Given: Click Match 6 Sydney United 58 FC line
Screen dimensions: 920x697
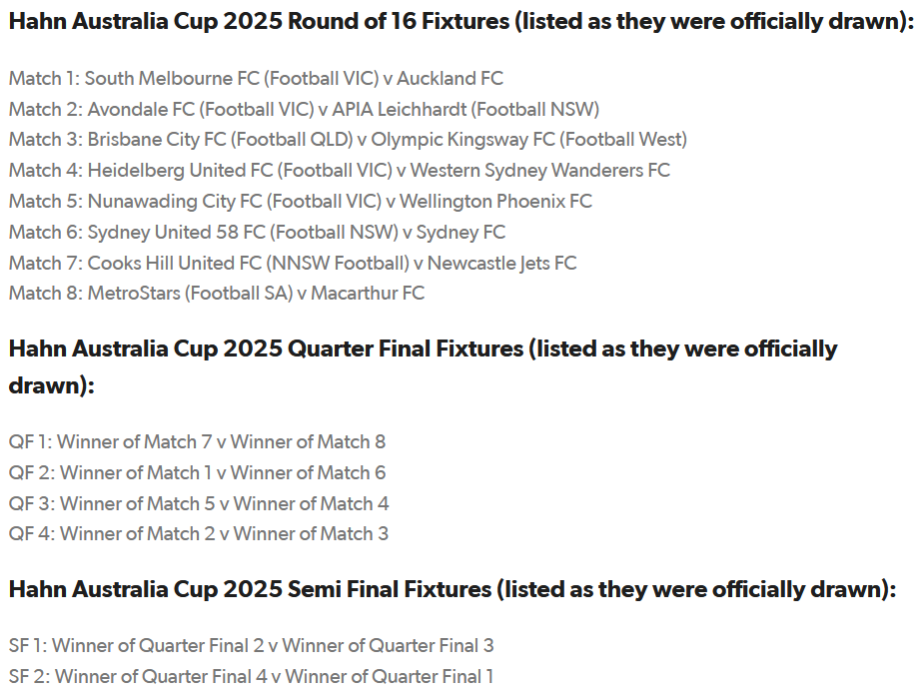Looking at the screenshot, I should [x=257, y=233].
